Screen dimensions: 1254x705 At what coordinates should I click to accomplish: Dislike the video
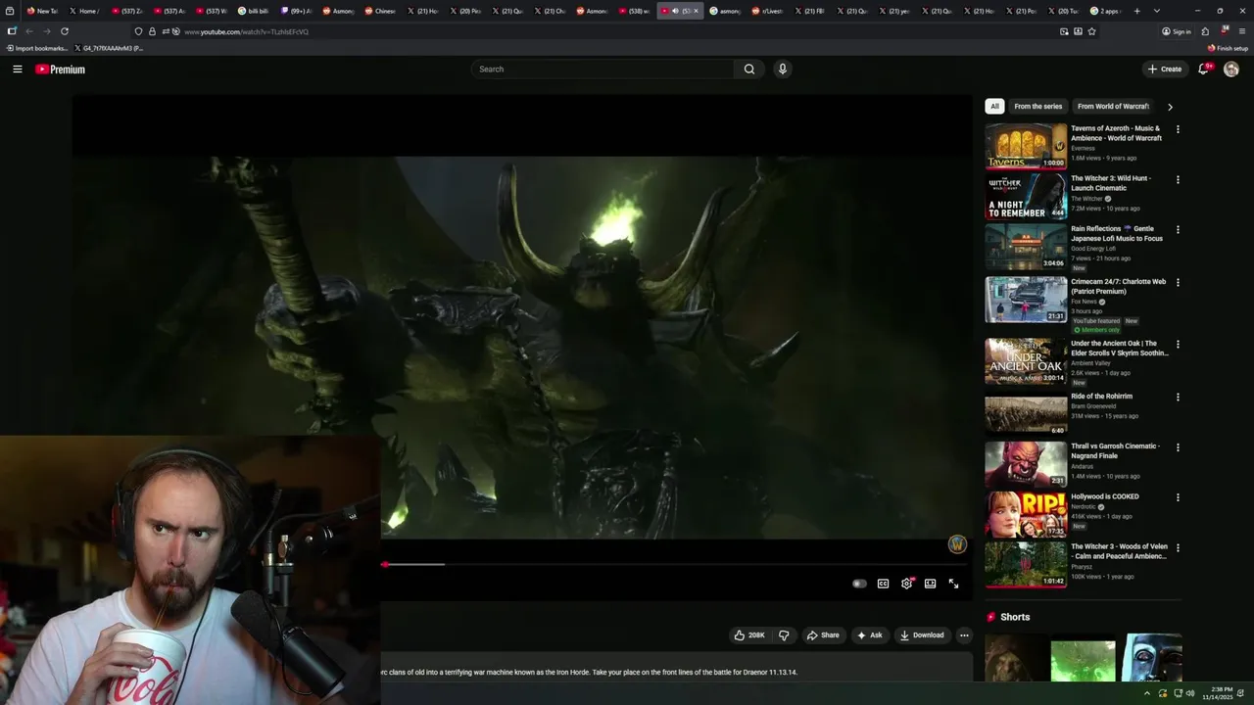click(784, 634)
